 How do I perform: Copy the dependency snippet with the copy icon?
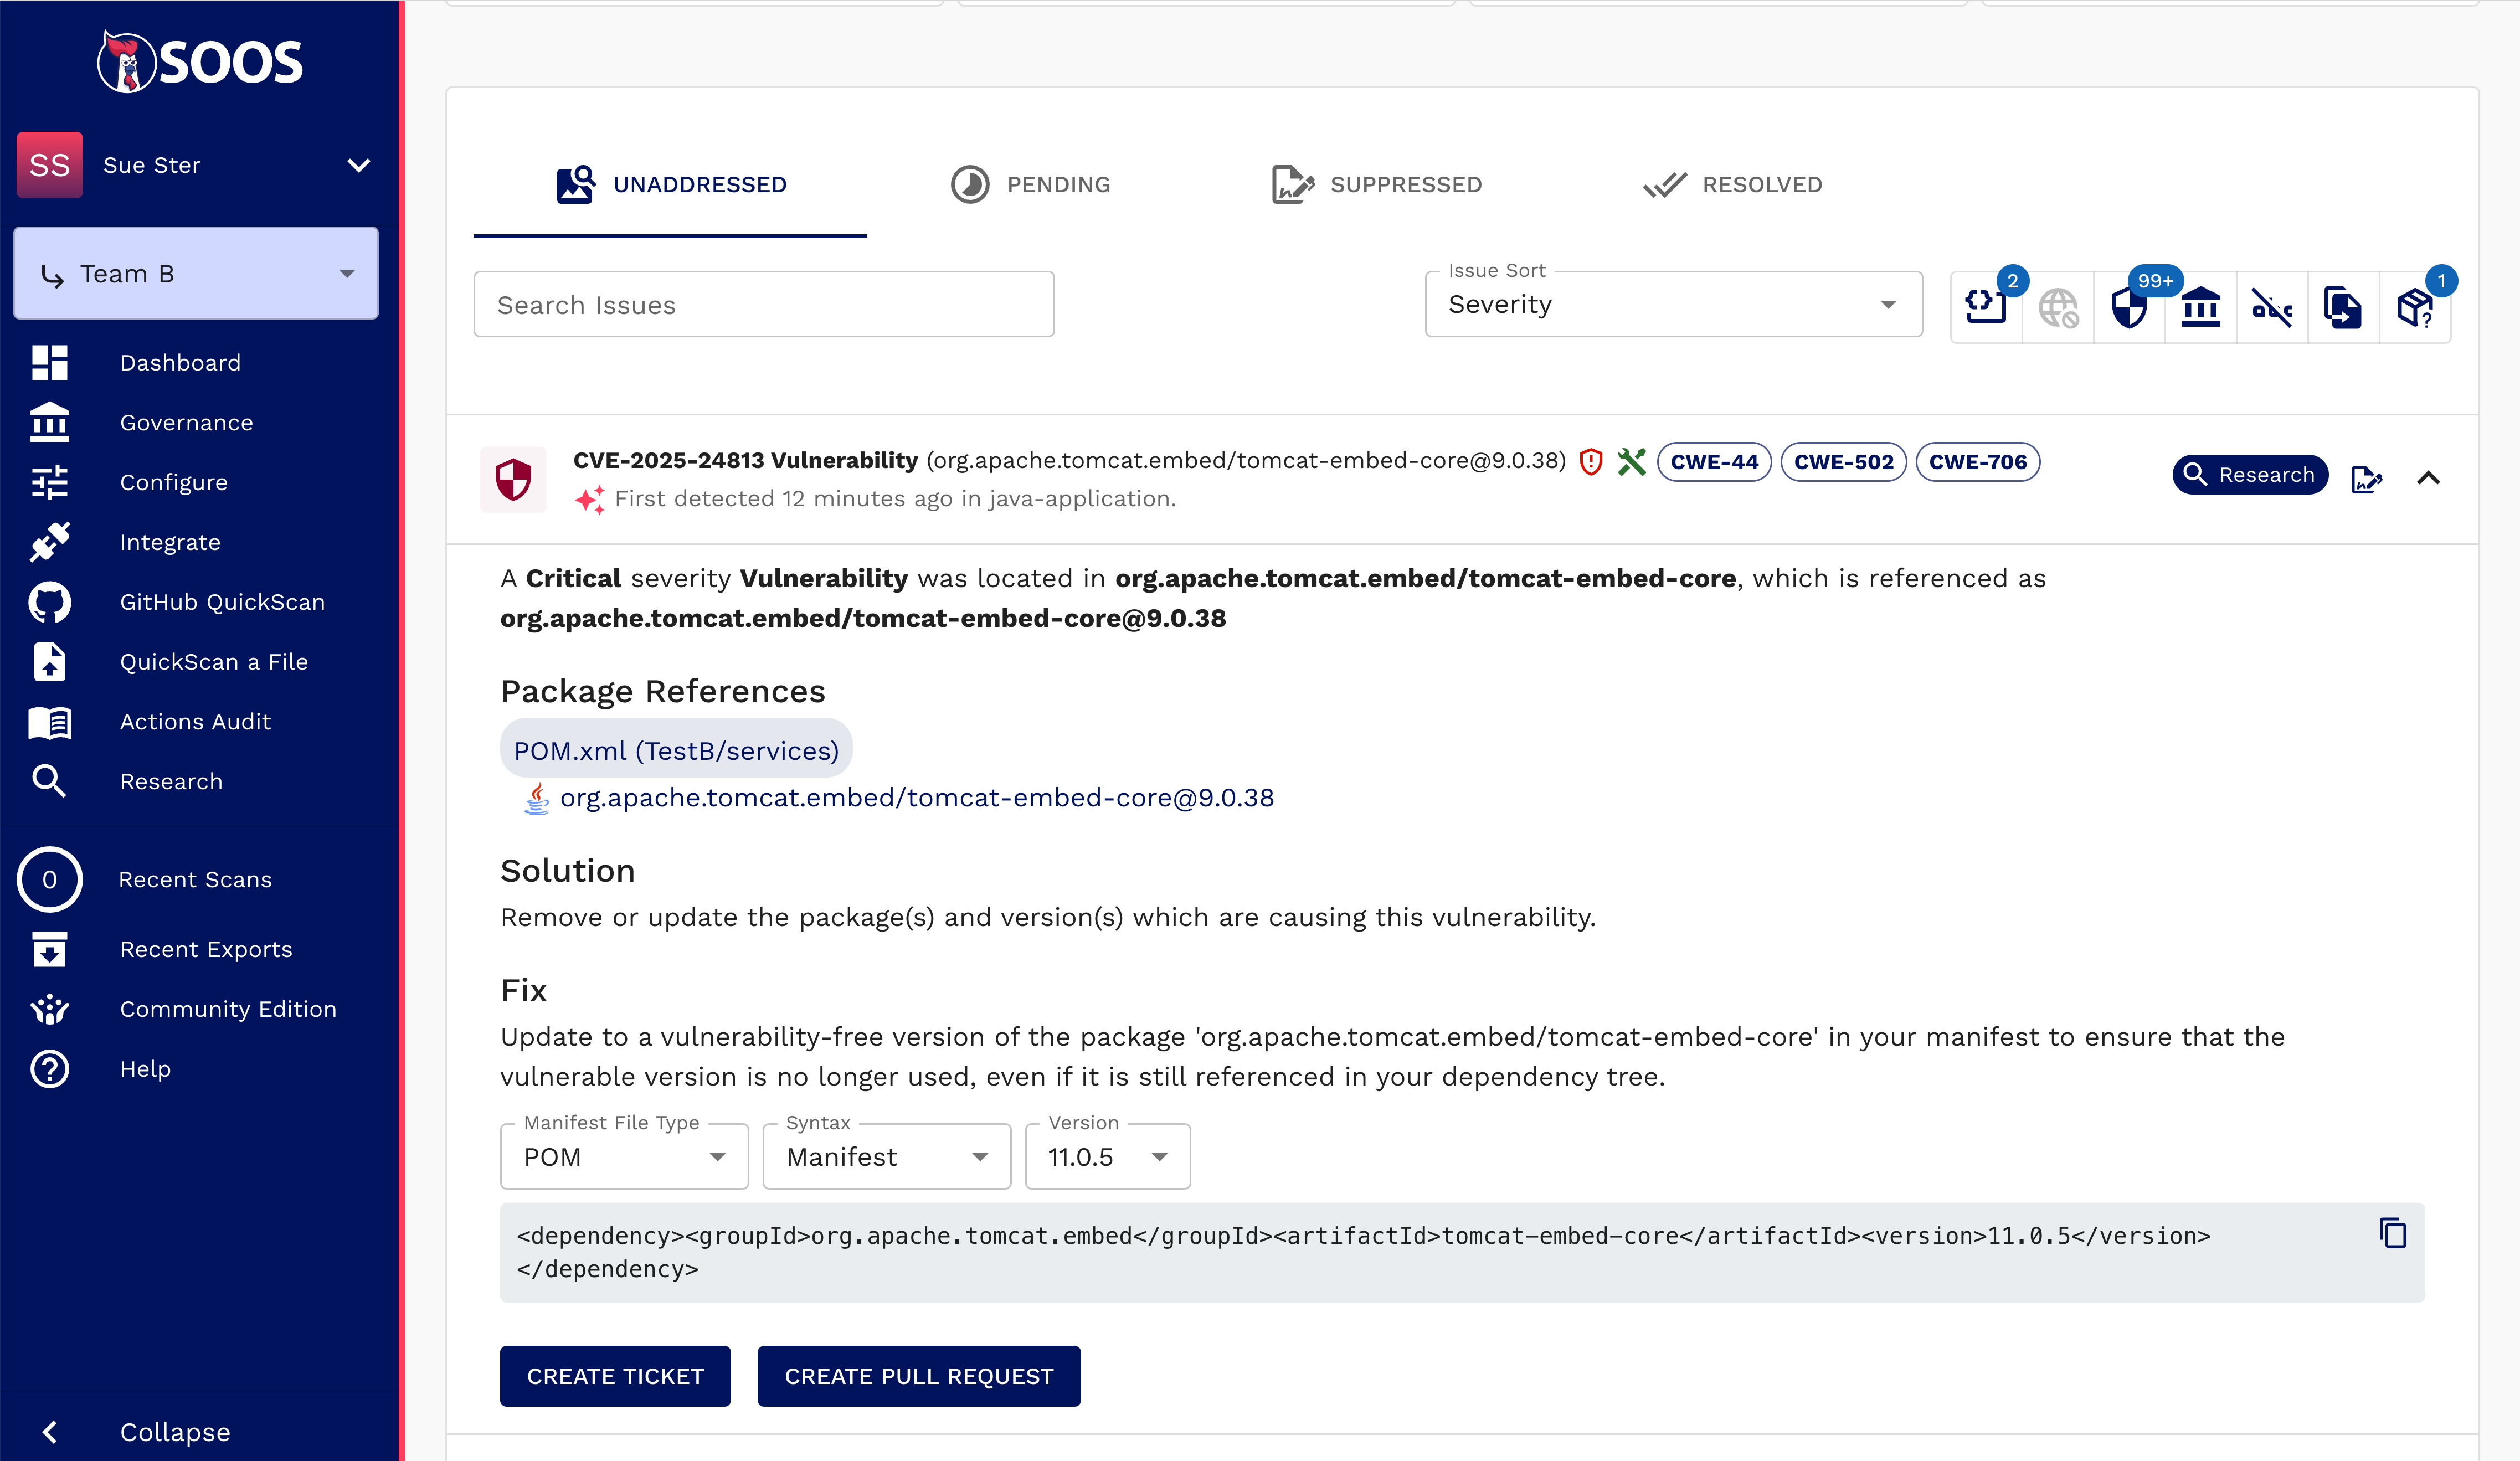click(x=2393, y=1233)
